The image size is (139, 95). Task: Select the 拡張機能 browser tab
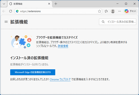click(x=30, y=4)
